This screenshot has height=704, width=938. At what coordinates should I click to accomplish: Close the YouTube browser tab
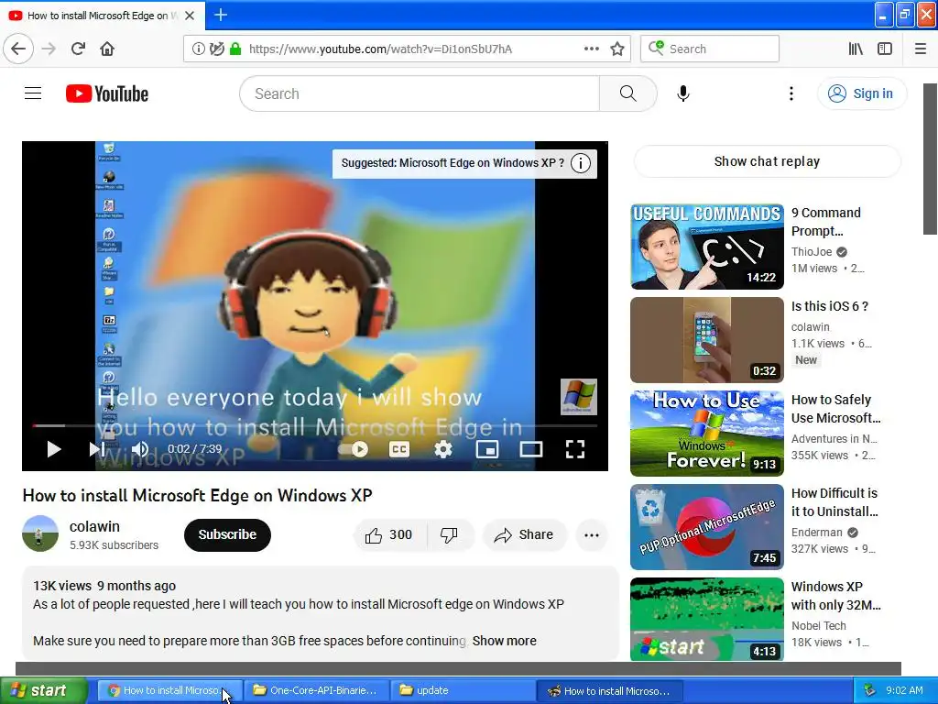click(190, 16)
